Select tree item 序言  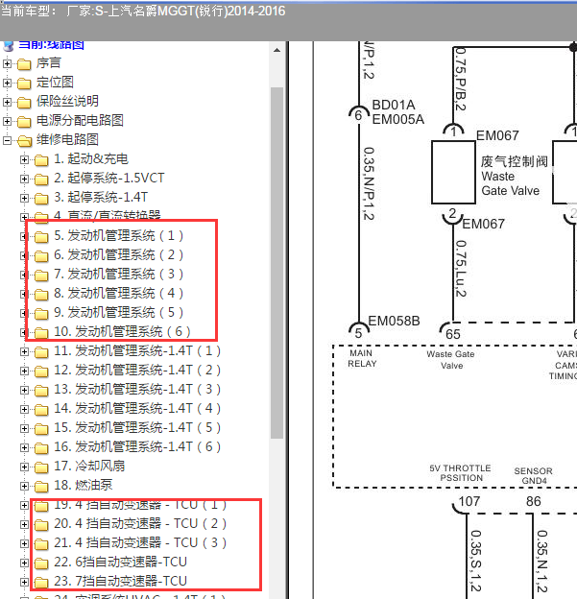(x=49, y=63)
